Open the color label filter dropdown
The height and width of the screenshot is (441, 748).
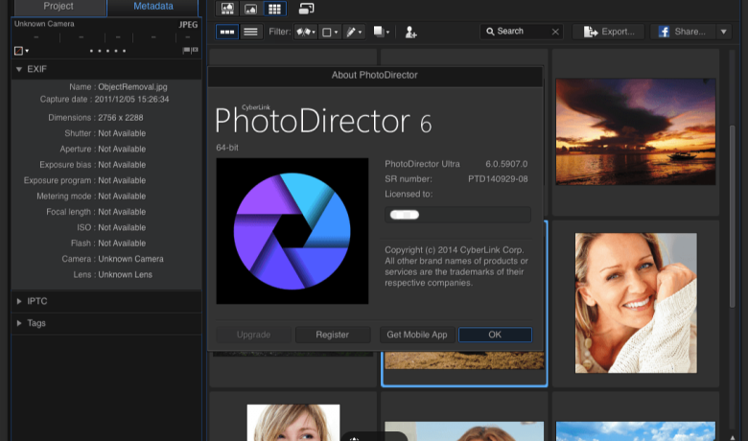coord(330,32)
